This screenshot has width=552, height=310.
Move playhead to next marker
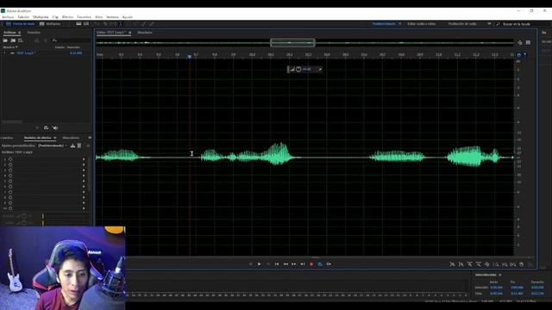click(303, 264)
